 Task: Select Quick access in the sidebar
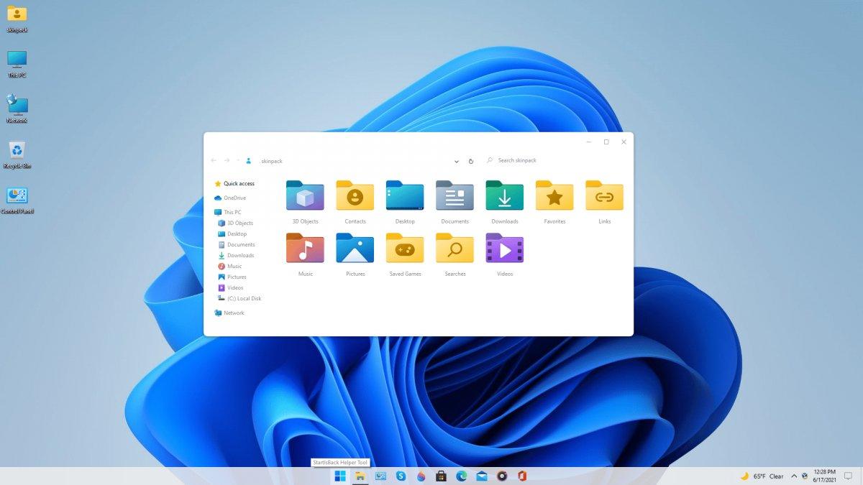click(238, 183)
